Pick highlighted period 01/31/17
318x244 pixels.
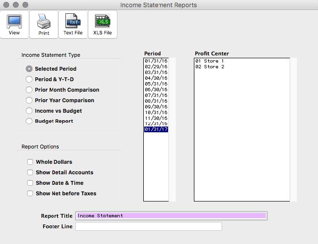click(156, 129)
